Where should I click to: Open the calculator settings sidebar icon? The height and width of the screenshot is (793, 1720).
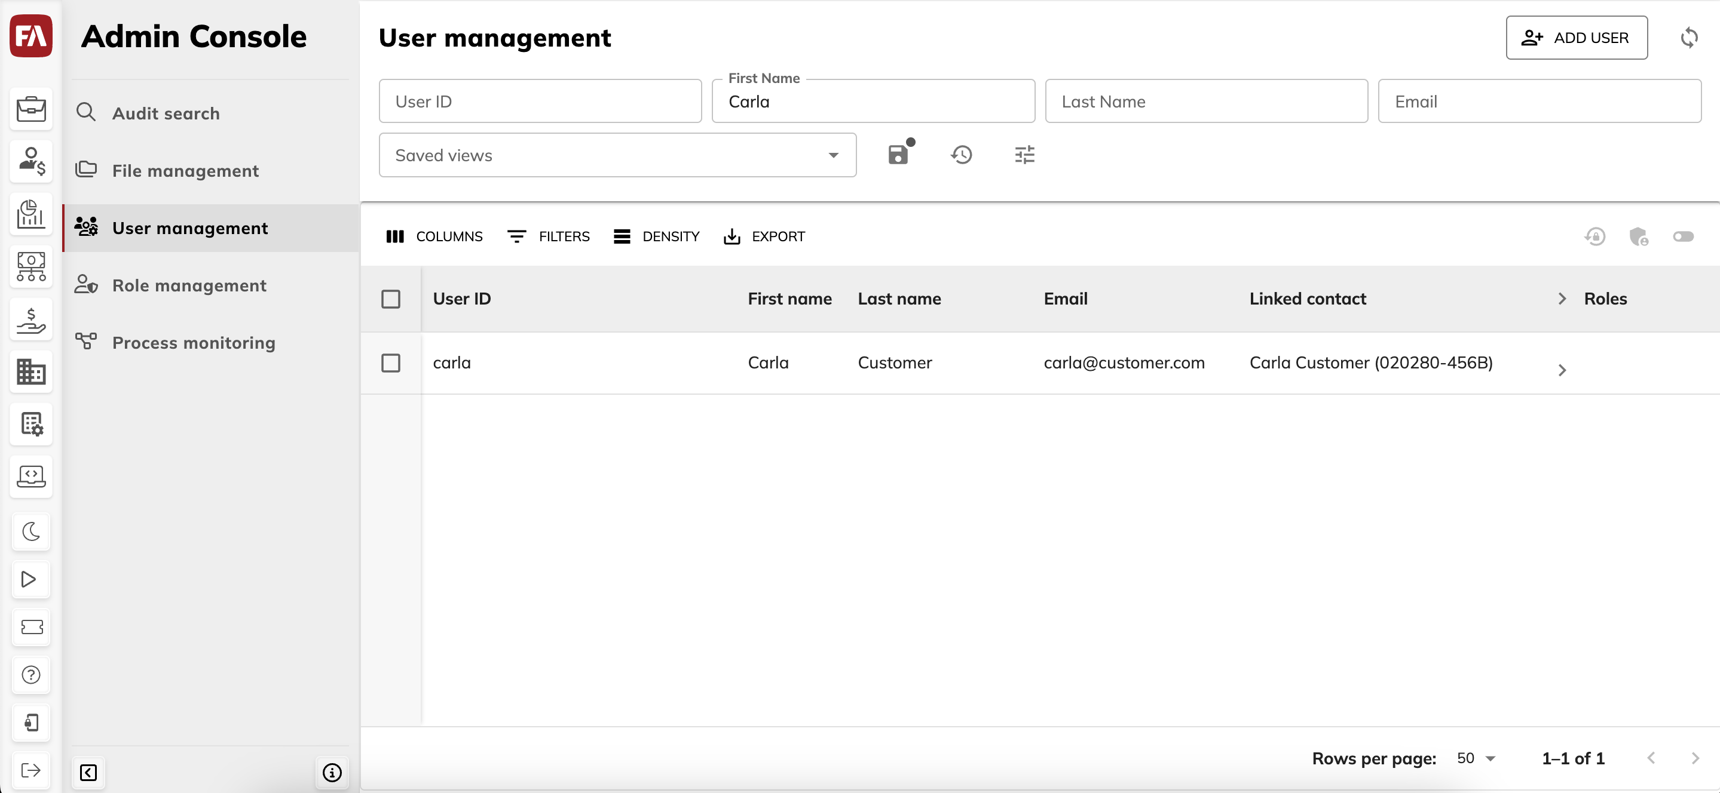30,424
